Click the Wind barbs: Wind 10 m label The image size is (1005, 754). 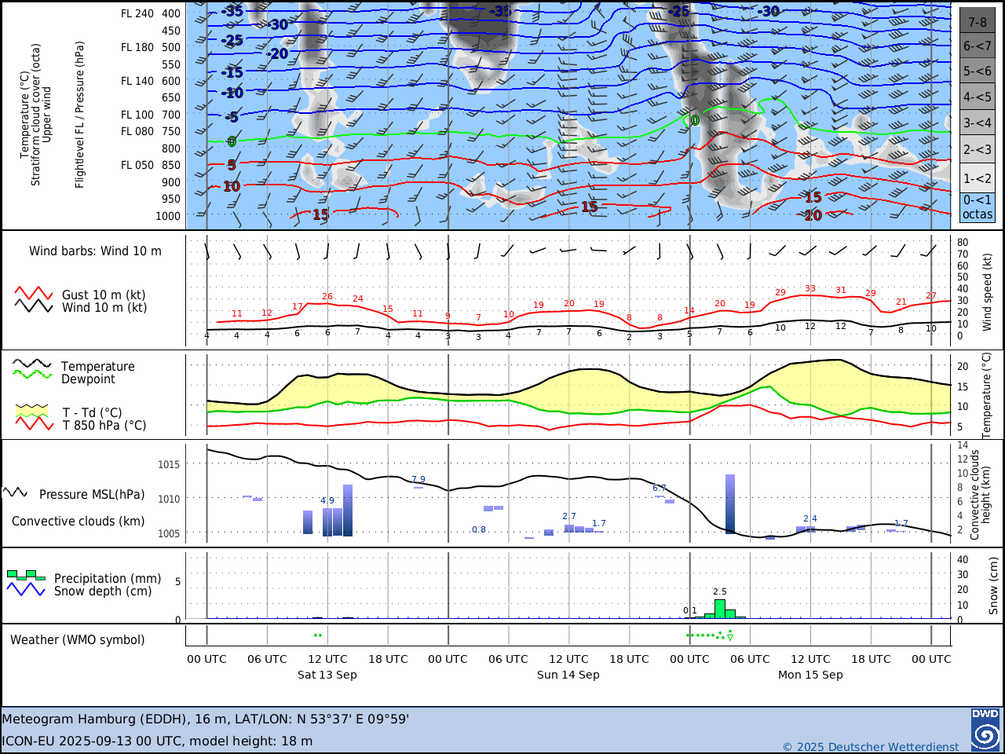[95, 251]
